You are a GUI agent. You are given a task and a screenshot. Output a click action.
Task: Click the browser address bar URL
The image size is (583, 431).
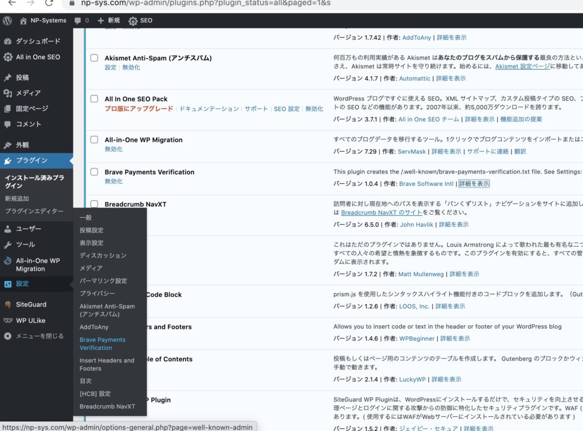tap(206, 3)
